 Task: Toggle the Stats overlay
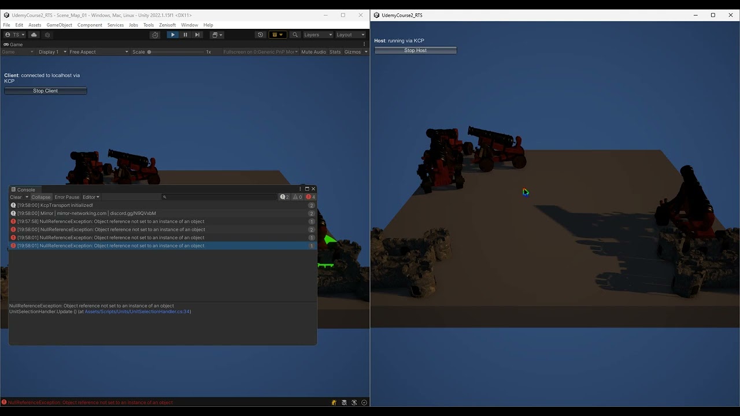[x=335, y=52]
